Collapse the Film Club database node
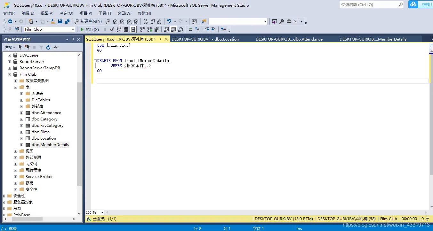The image size is (433, 231). [x=9, y=74]
